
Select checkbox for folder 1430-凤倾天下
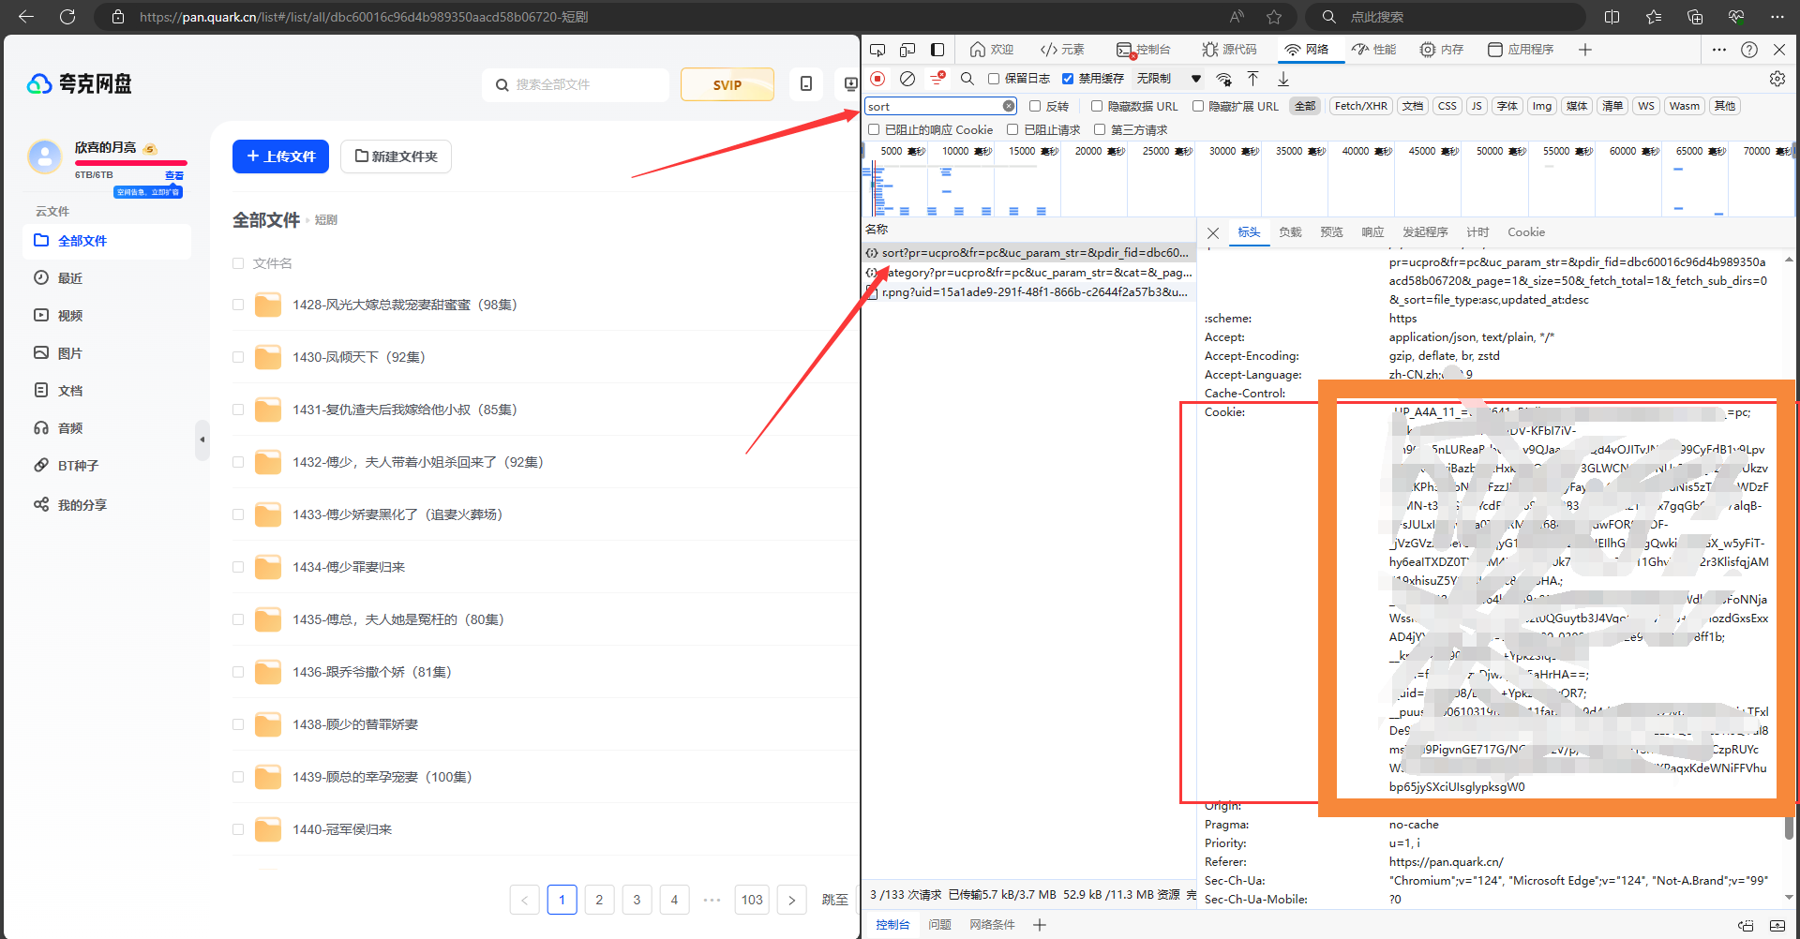click(x=238, y=357)
